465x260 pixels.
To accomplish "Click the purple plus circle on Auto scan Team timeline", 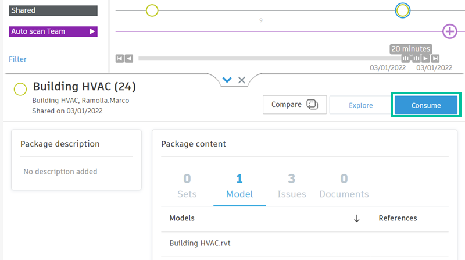I will [x=449, y=31].
